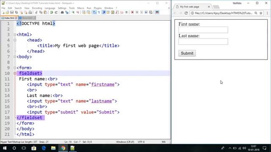This screenshot has height=152, width=271.
Task: Open the new tab button in Chrome
Action: point(216,7)
